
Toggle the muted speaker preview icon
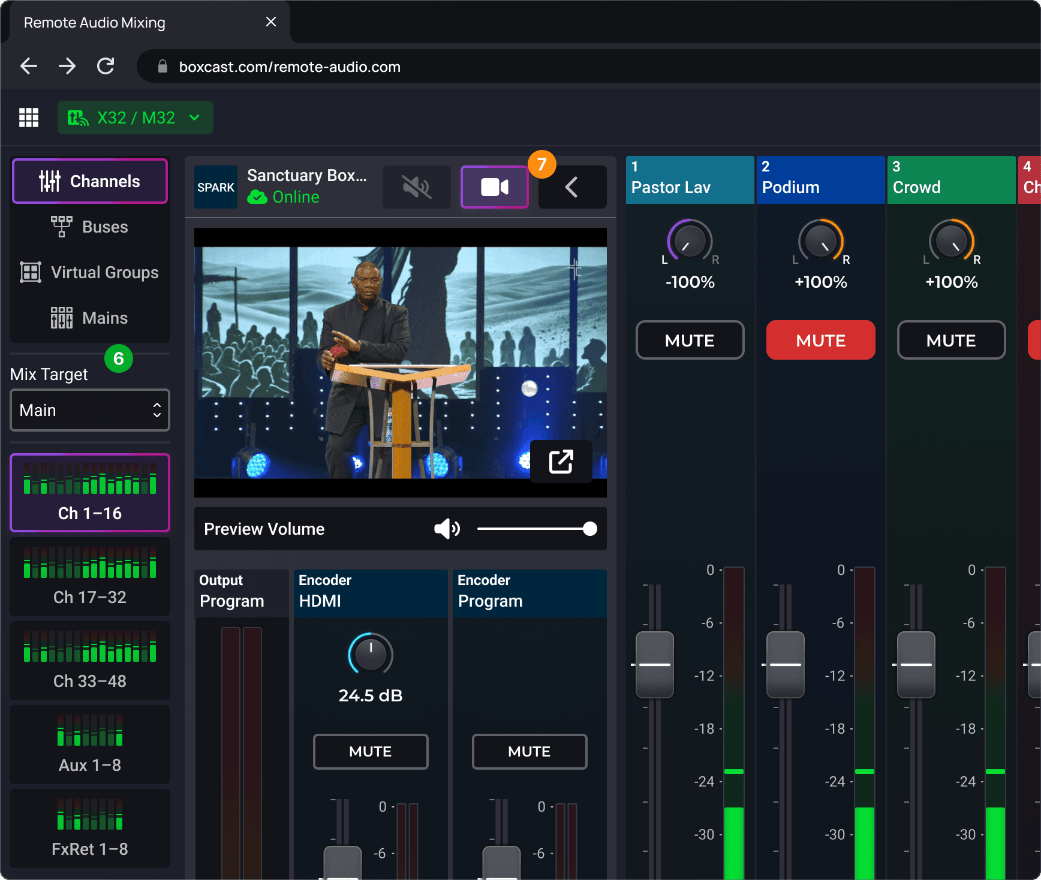(x=416, y=187)
